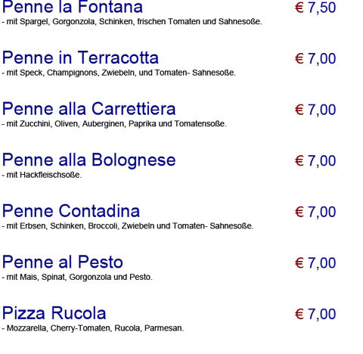Image resolution: width=363 pixels, height=354 pixels.
Task: Click the price next to Penne alla Bolognese
Action: 315,161
